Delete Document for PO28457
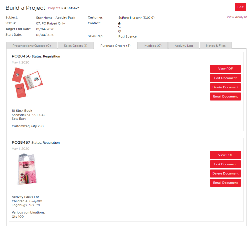This screenshot has width=252, height=226. click(x=225, y=173)
